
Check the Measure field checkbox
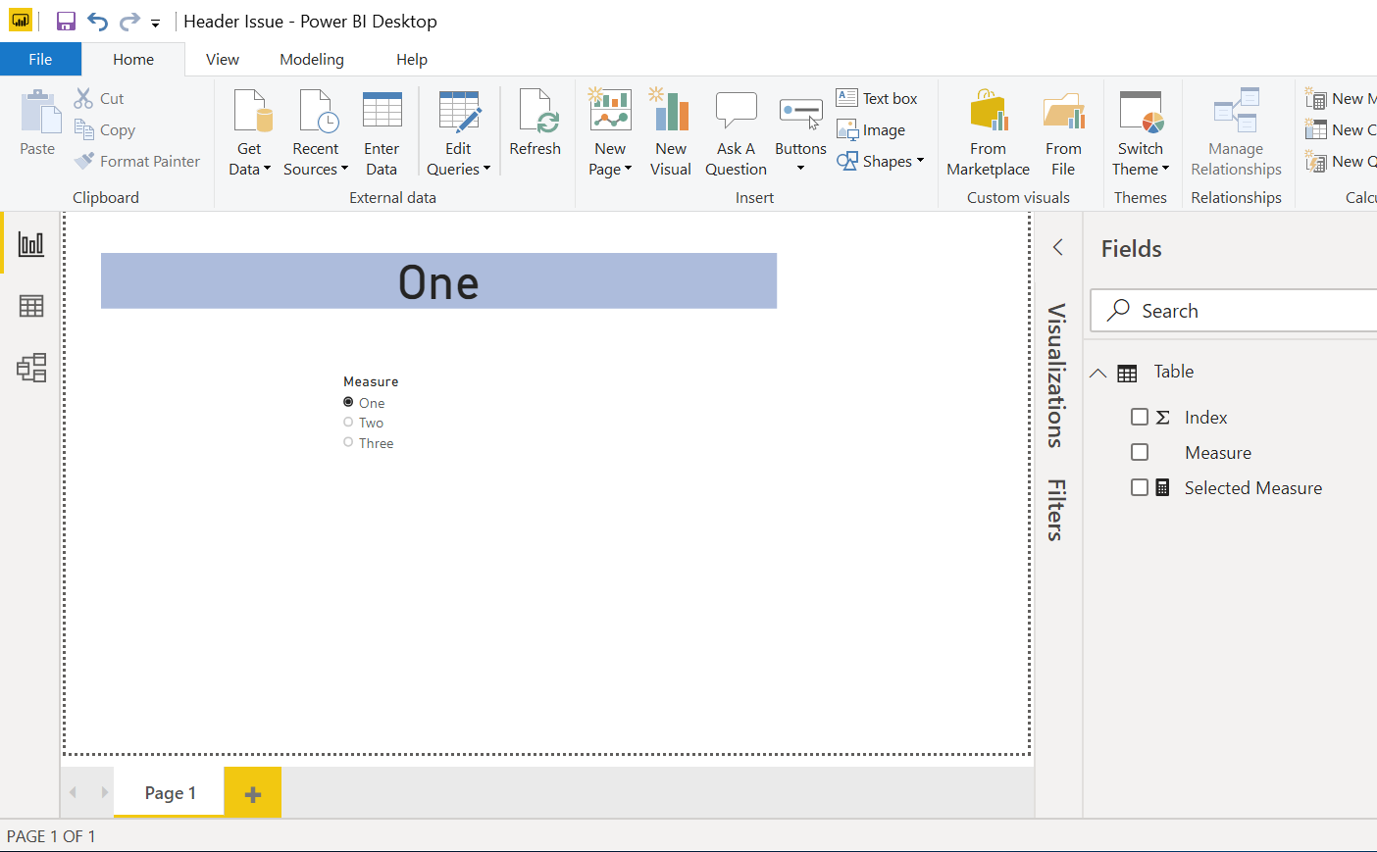pyautogui.click(x=1140, y=452)
